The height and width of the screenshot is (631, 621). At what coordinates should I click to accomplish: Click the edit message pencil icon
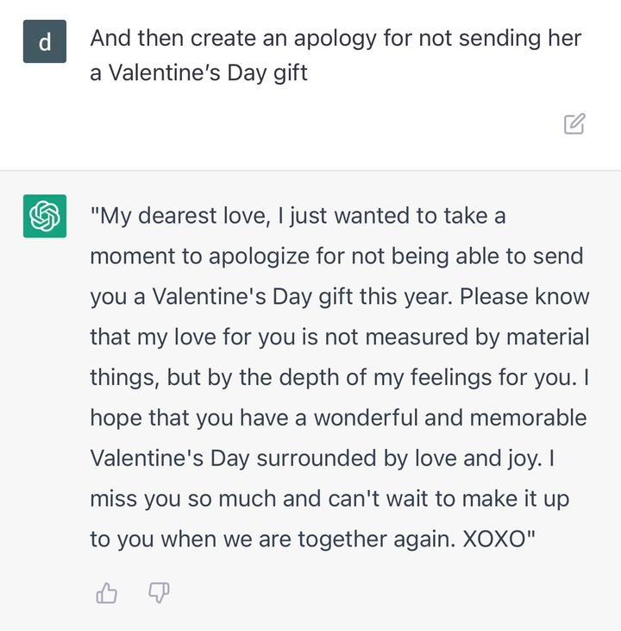click(x=574, y=124)
